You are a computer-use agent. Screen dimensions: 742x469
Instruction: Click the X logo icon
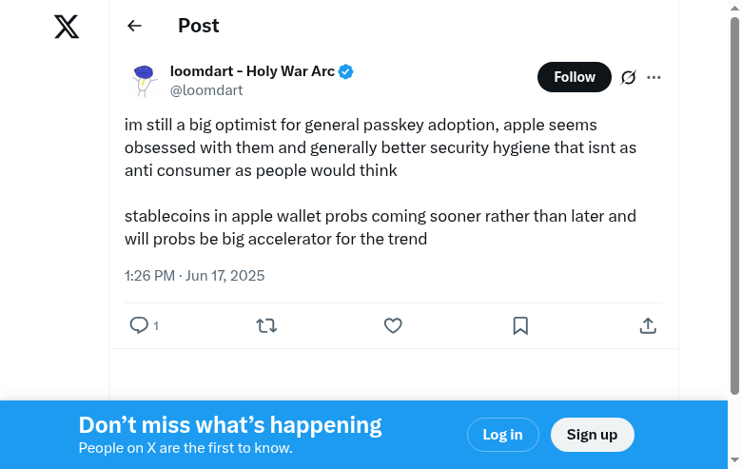67,27
